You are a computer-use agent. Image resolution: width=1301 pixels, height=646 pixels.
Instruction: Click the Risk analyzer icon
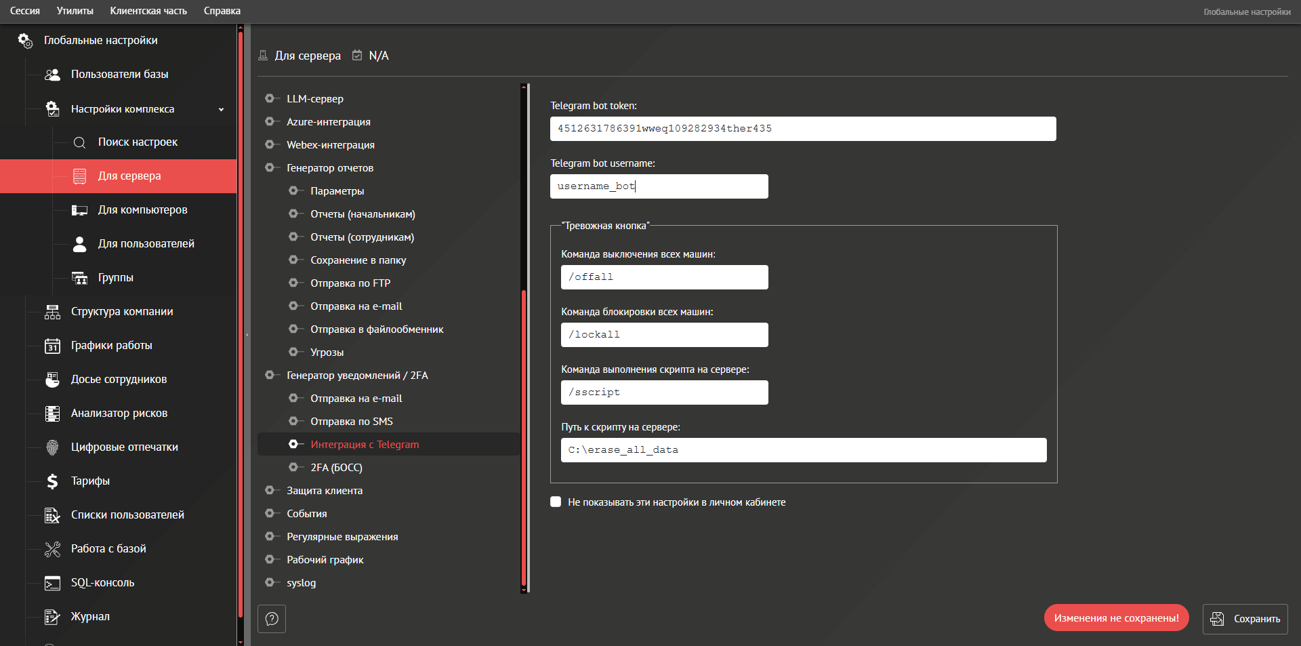point(52,413)
